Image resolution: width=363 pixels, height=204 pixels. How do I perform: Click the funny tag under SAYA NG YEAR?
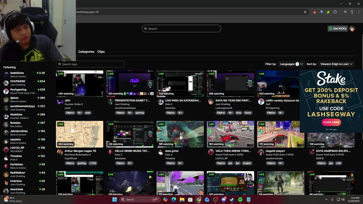(248, 113)
